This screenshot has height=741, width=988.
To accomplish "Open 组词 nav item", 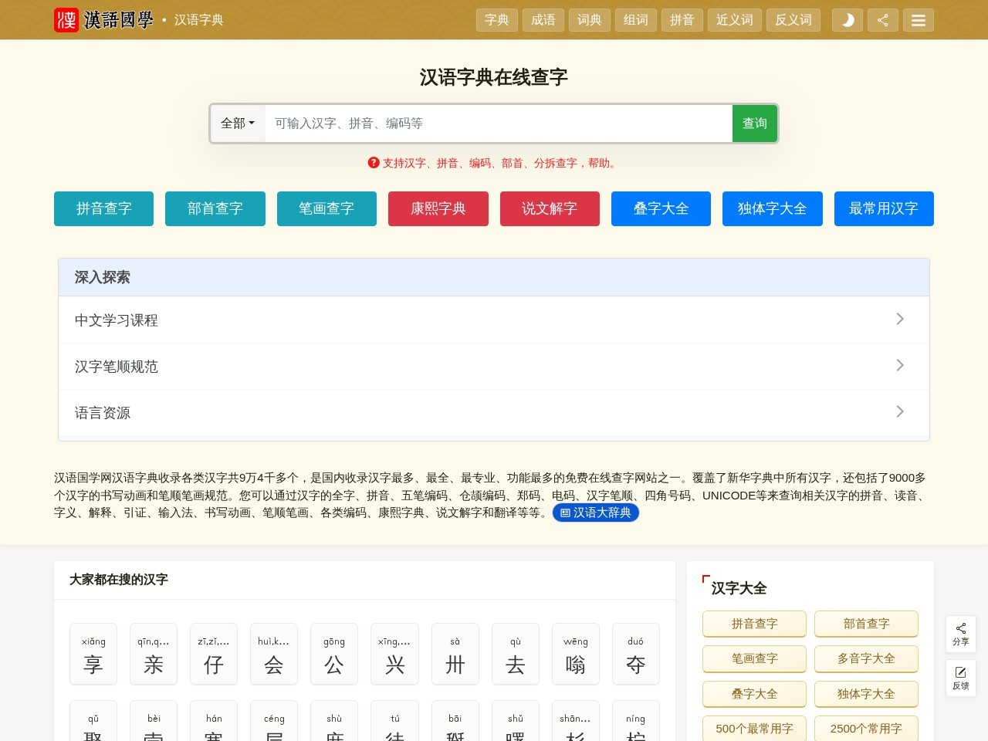I will tap(636, 20).
